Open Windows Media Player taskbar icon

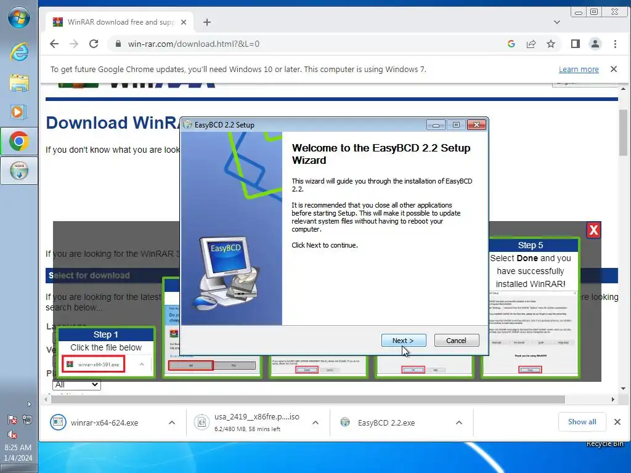tap(19, 111)
